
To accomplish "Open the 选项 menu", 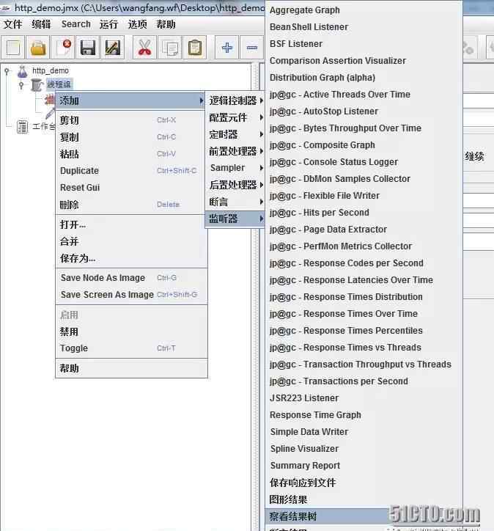I will point(137,24).
